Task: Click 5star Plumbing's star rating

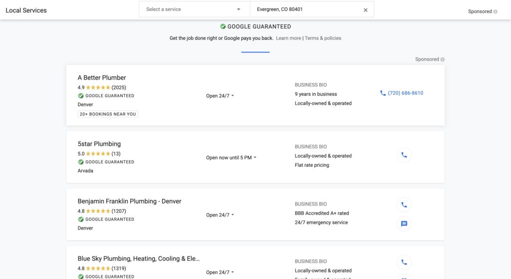Action: pyautogui.click(x=98, y=154)
